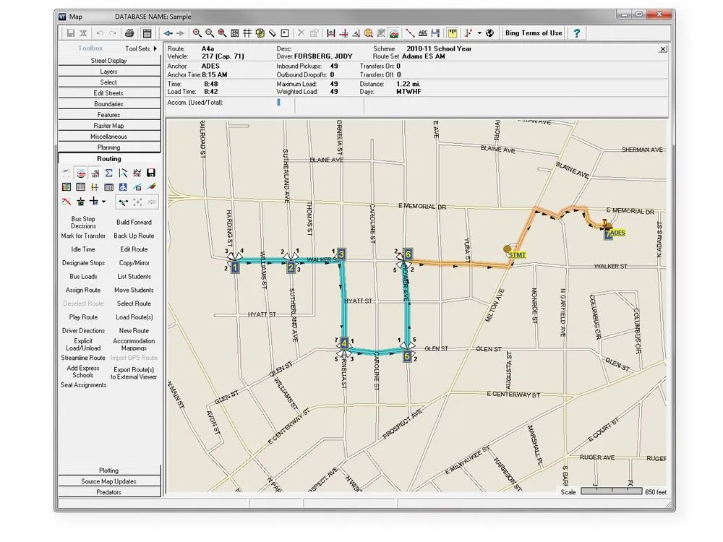The image size is (723, 542).
Task: Toggle the active stop-selection mode icon
Action: pyautogui.click(x=123, y=202)
